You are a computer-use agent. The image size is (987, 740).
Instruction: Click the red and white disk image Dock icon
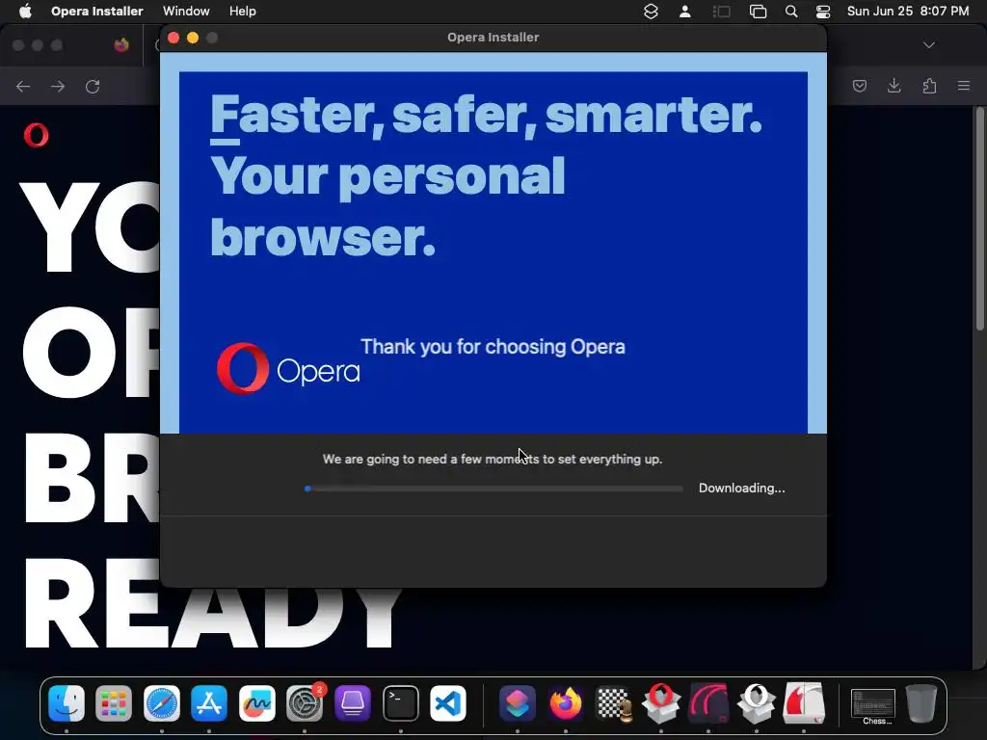coord(804,702)
